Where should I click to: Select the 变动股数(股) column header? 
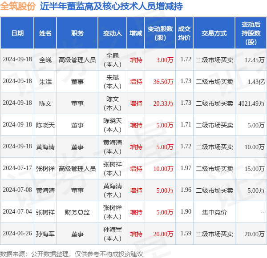point(160,33)
